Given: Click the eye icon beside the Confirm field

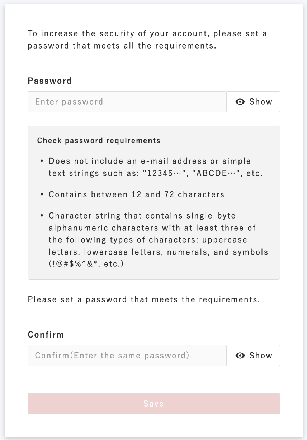Looking at the screenshot, I should click(x=240, y=356).
